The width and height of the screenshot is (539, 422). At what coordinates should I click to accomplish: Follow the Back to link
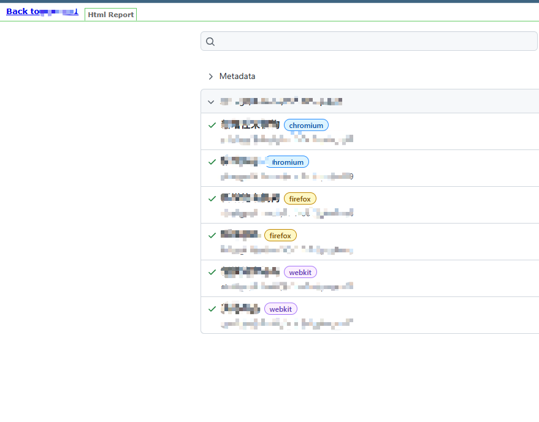(42, 11)
